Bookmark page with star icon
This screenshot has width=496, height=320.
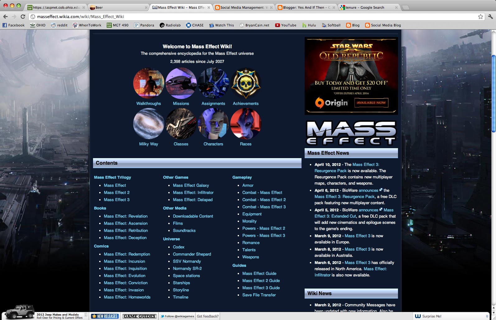pyautogui.click(x=480, y=16)
